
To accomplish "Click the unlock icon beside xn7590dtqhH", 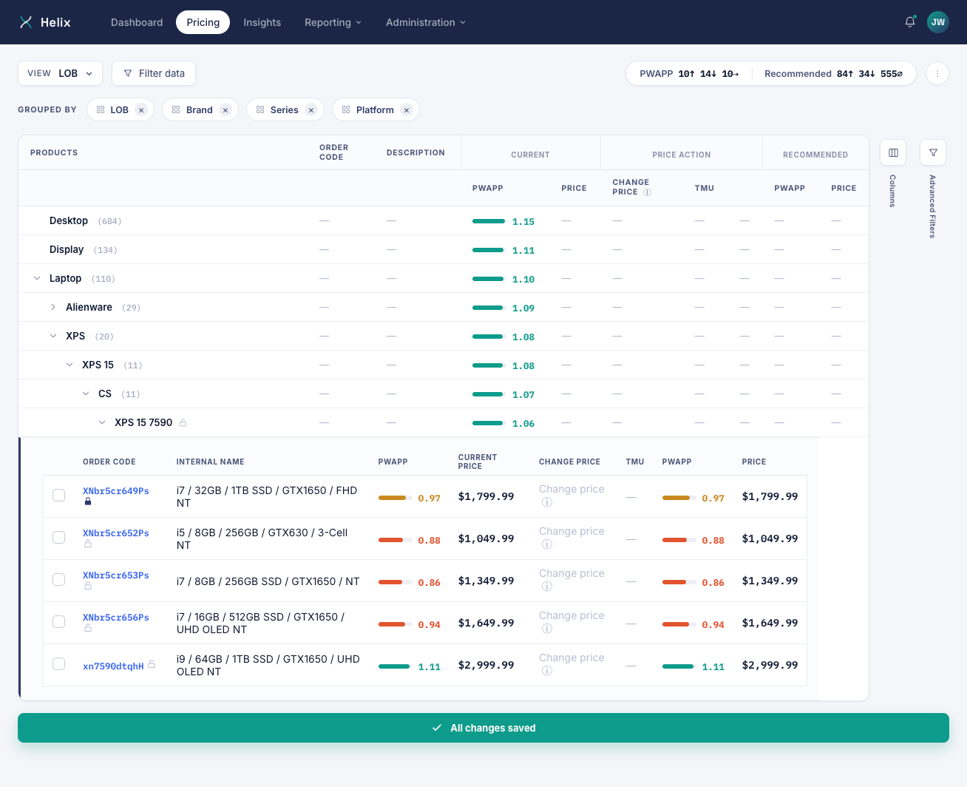I will (152, 664).
